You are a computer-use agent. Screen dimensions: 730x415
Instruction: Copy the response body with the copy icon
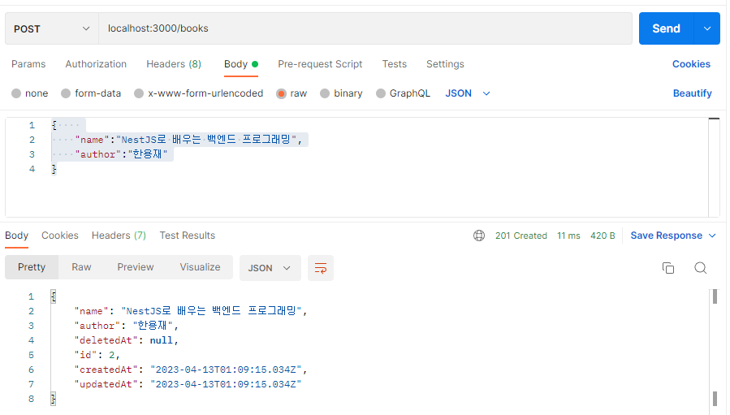coord(668,268)
